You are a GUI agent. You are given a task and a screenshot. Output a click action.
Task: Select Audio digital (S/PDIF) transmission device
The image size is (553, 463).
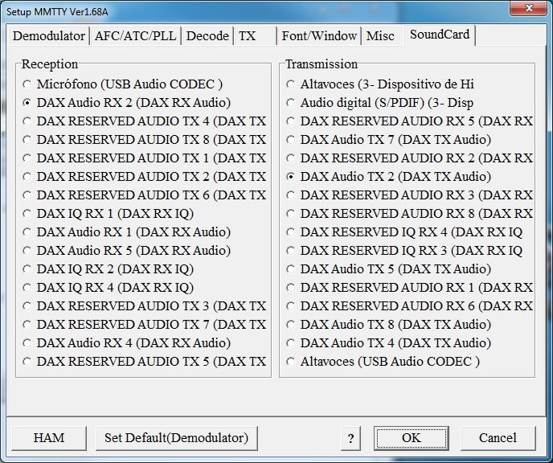[380, 103]
